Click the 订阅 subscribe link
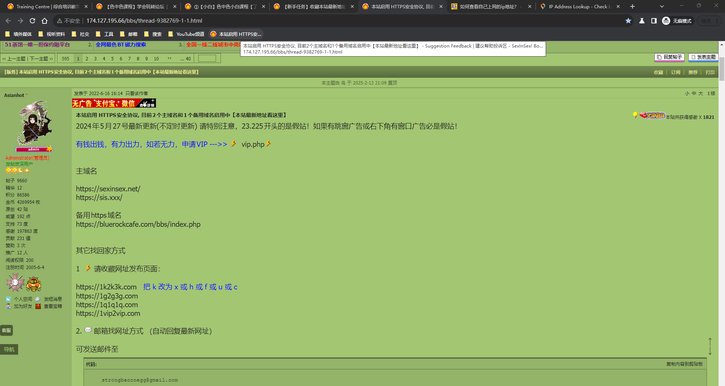Viewport: 725px width, 386px height. [676, 72]
